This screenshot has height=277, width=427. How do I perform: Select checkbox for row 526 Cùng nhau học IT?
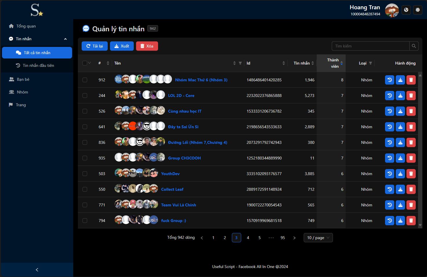(85, 111)
